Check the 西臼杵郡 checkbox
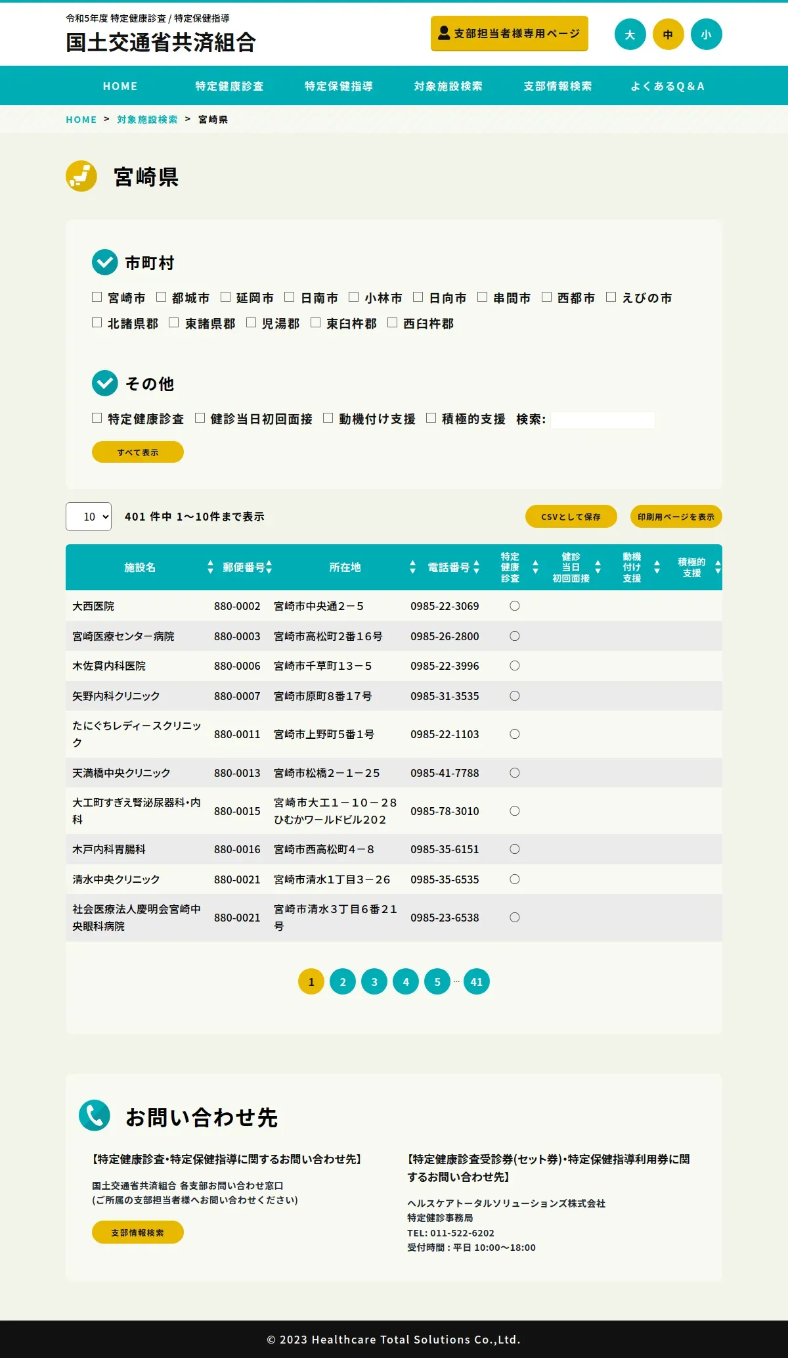788x1358 pixels. pos(392,323)
